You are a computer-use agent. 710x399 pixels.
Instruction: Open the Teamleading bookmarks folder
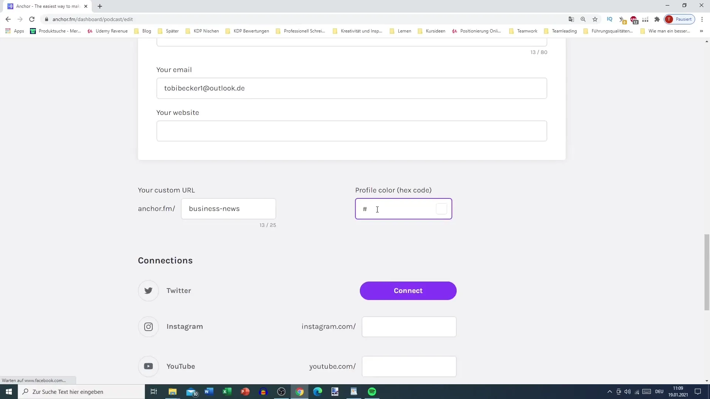coord(560,31)
